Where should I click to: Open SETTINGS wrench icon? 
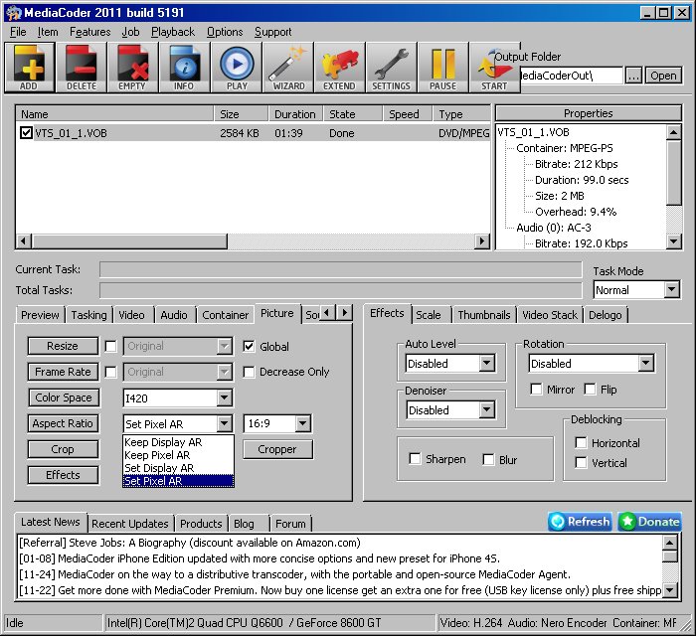click(x=391, y=67)
